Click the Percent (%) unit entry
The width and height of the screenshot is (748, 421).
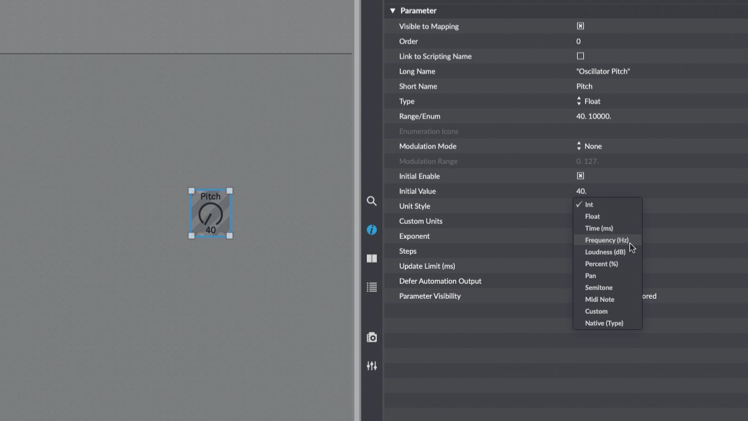tap(601, 263)
